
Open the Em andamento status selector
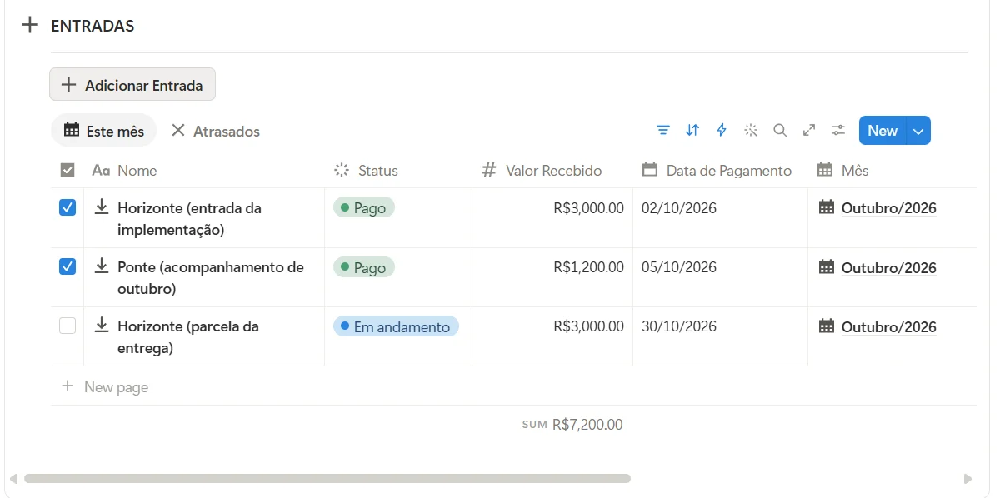(396, 326)
